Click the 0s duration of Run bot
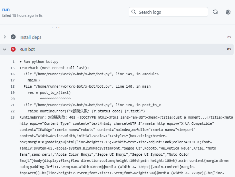The width and height of the screenshot is (235, 177). pyautogui.click(x=229, y=49)
